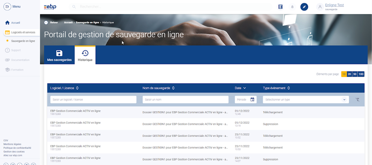Image resolution: width=372 pixels, height=165 pixels.
Task: Open Allez sur ebp.com link
Action: (x=13, y=156)
